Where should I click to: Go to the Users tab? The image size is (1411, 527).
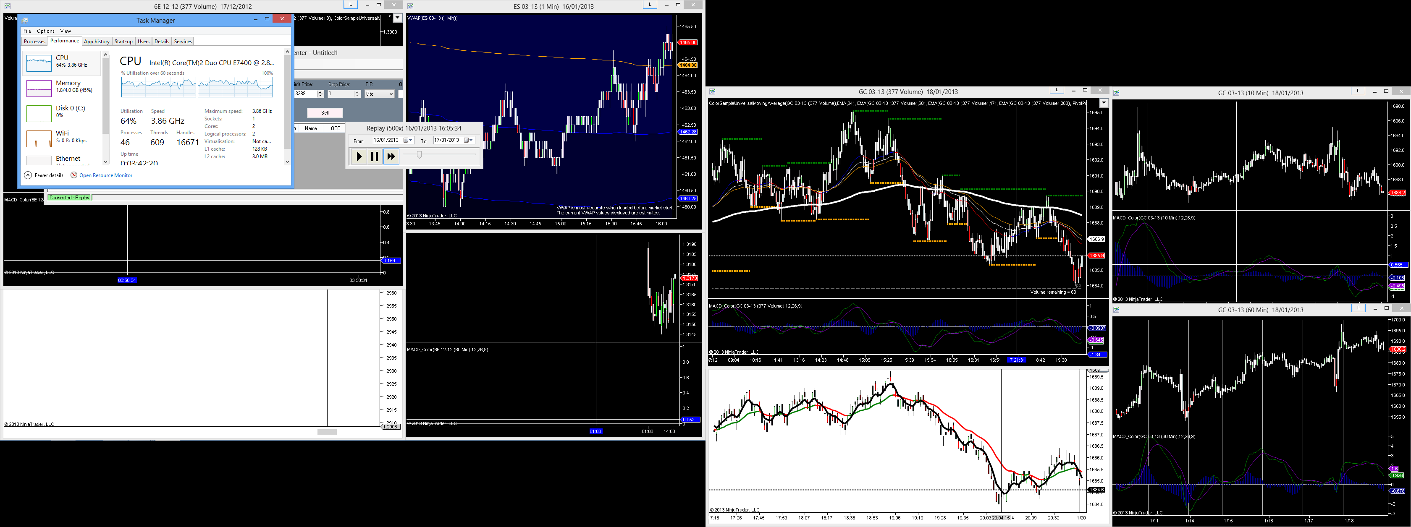[144, 42]
